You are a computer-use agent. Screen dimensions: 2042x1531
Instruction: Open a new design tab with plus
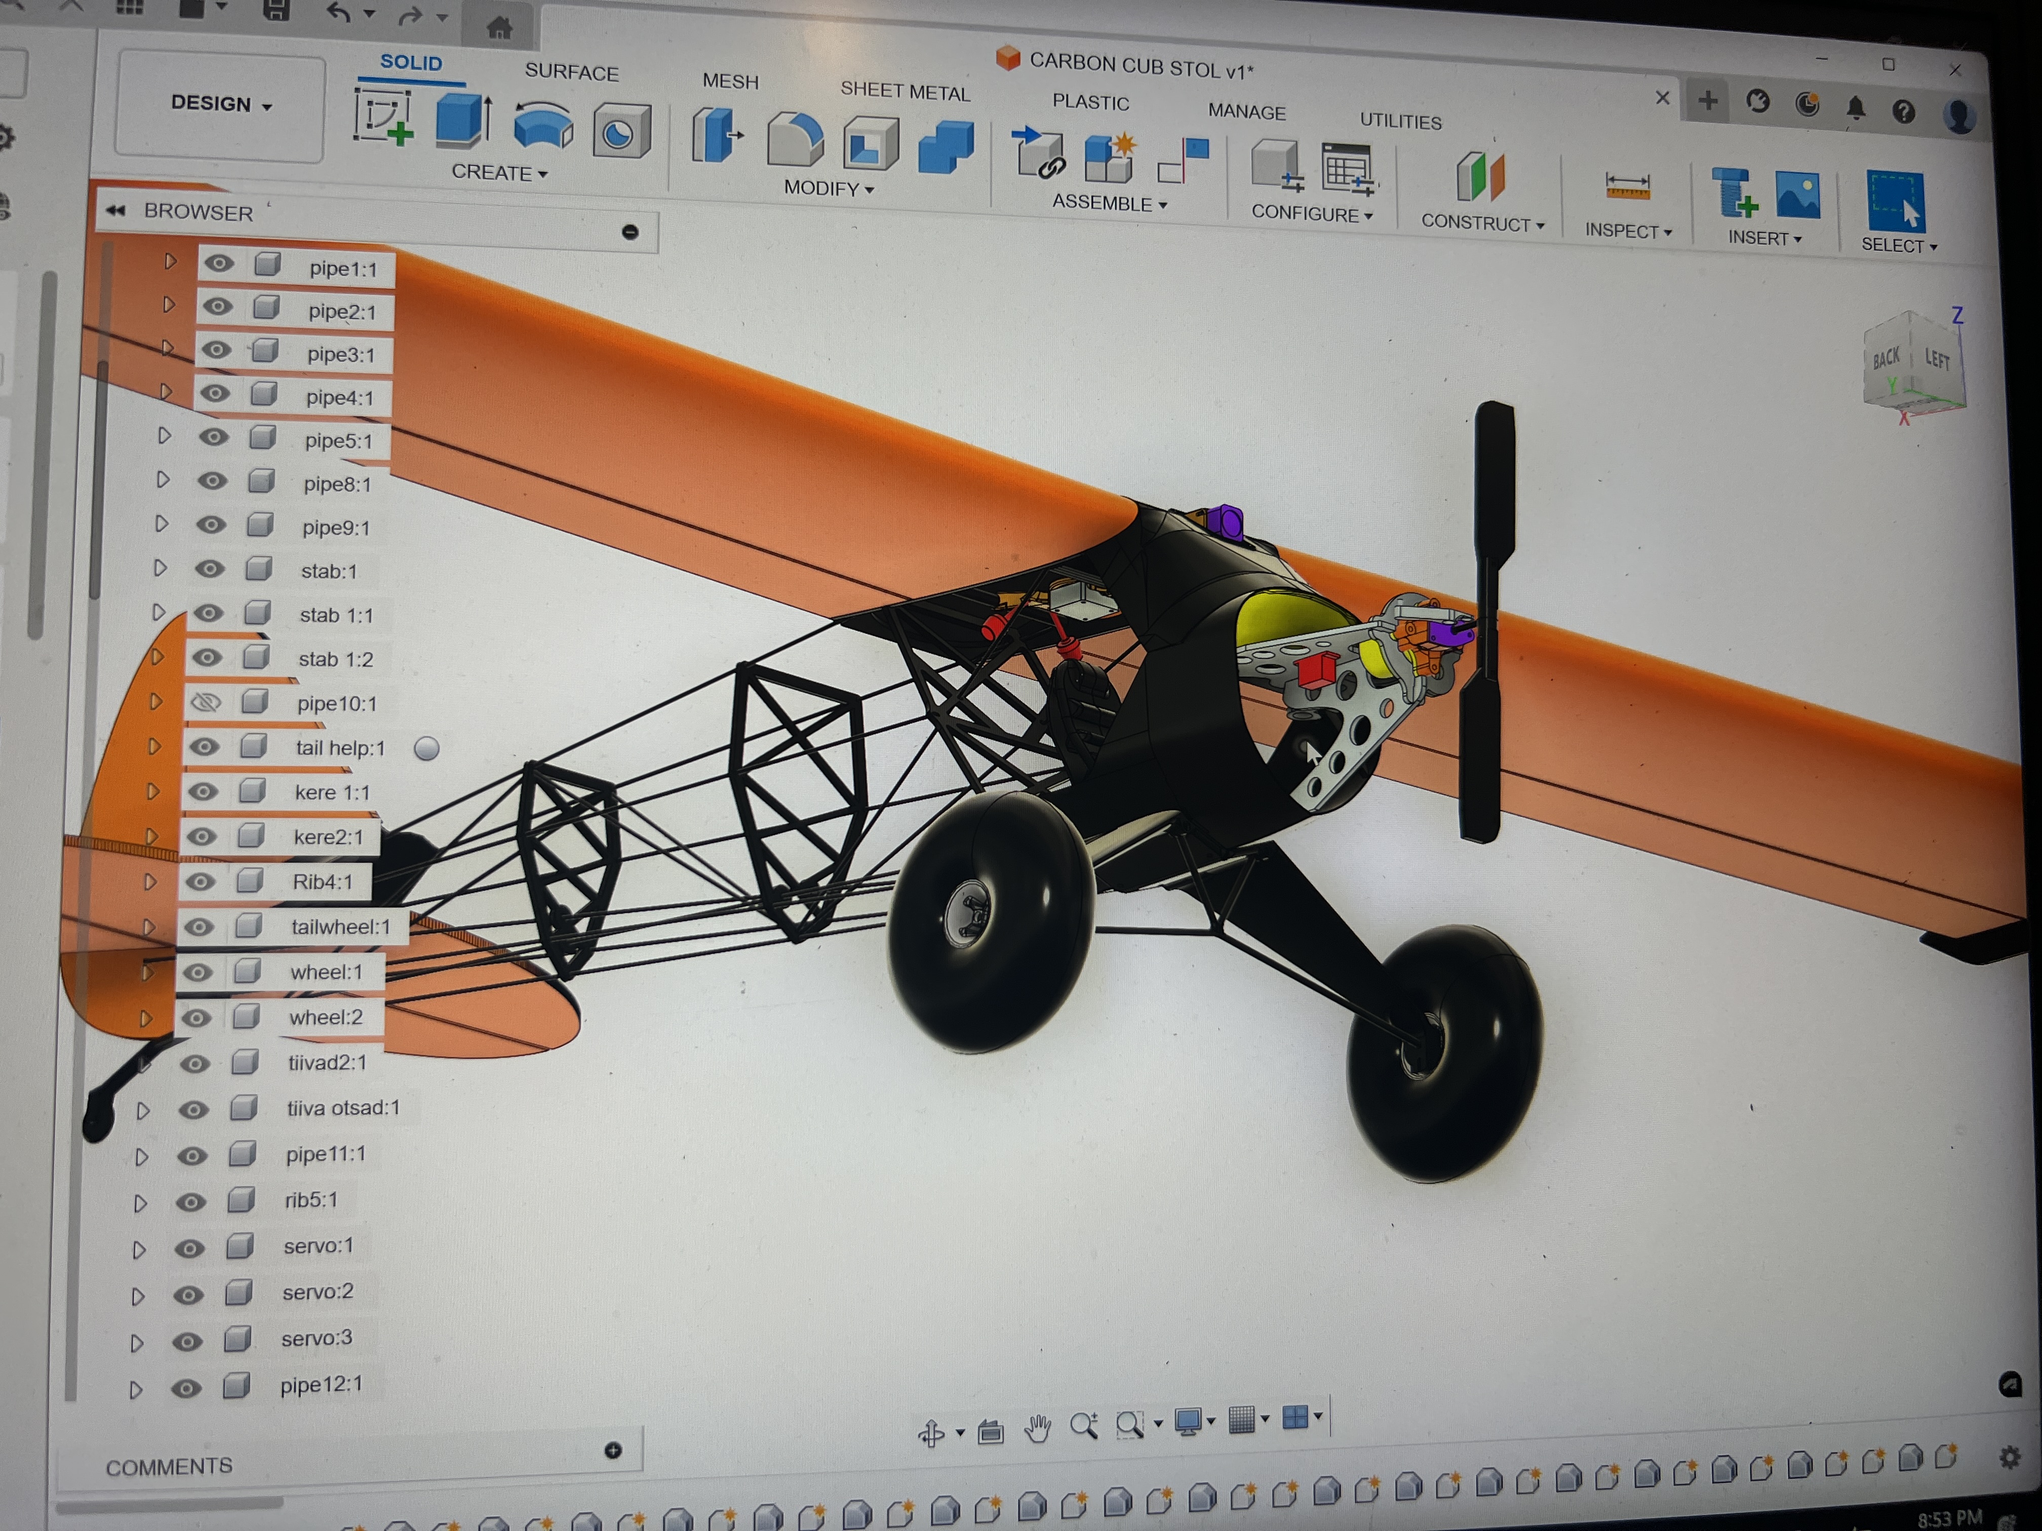click(1708, 101)
